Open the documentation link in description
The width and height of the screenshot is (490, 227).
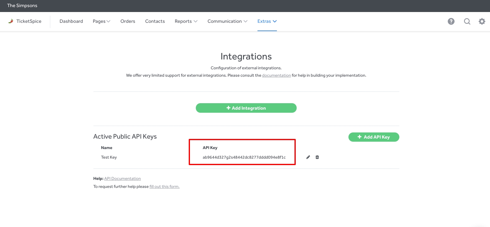coord(277,75)
